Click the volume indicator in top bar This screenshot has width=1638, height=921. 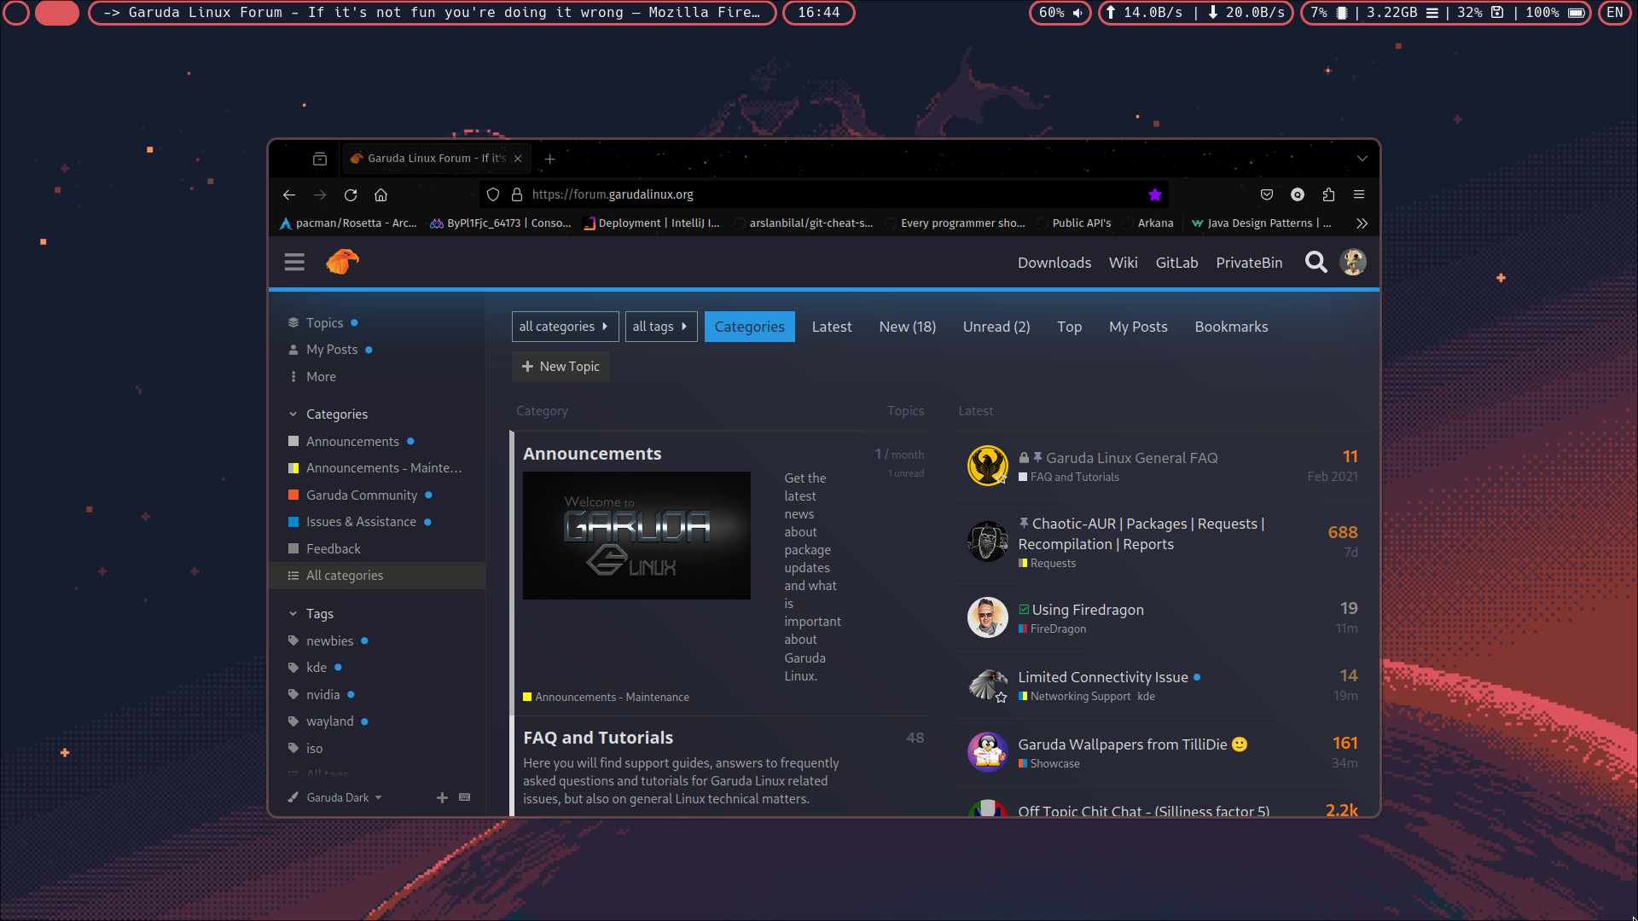(1060, 13)
